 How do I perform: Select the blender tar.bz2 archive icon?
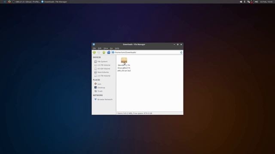pos(124,60)
